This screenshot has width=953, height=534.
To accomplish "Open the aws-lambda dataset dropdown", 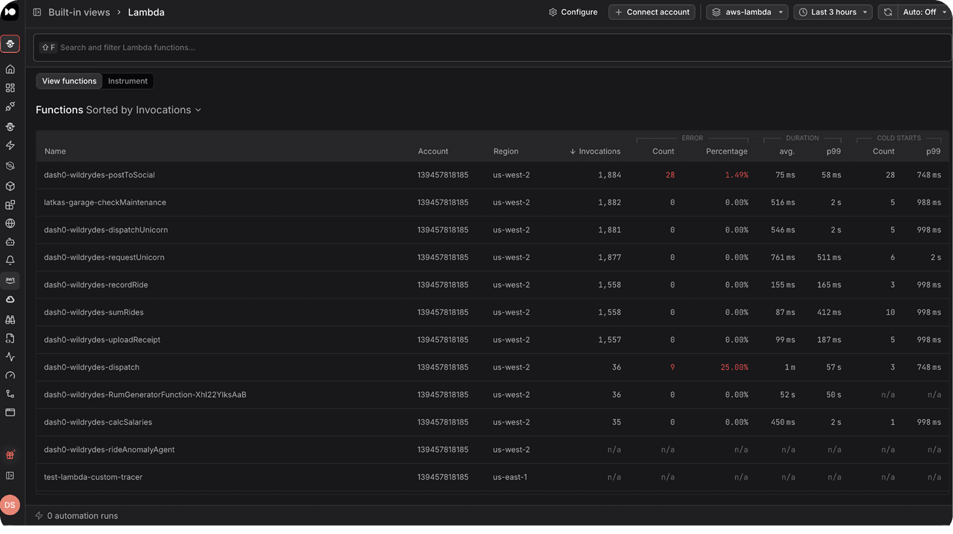I will coord(747,12).
